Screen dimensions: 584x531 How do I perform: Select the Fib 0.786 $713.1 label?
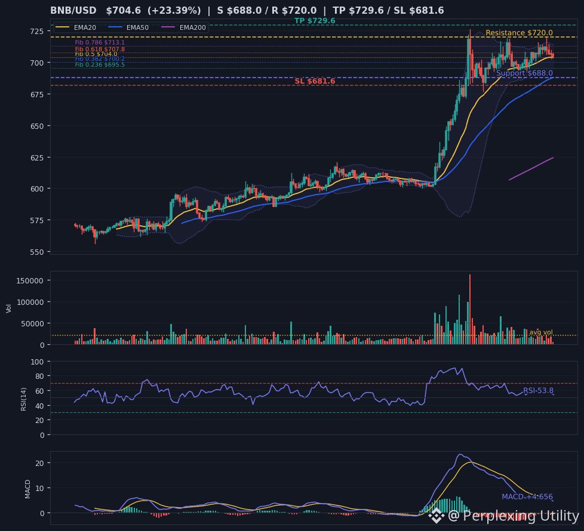(100, 42)
